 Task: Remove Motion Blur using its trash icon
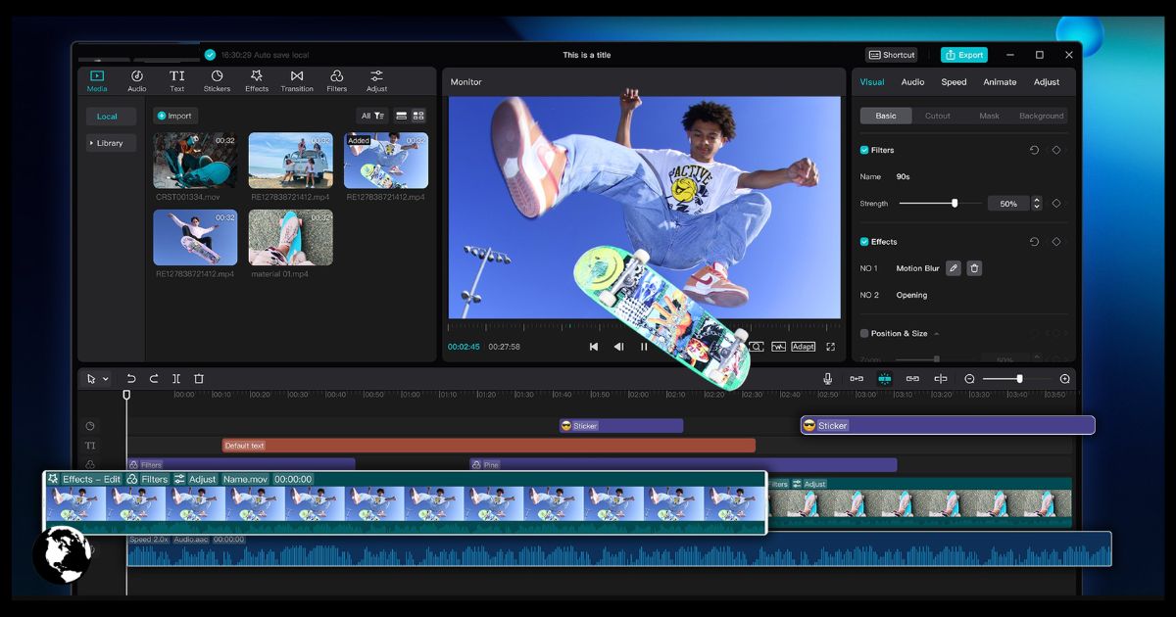974,268
